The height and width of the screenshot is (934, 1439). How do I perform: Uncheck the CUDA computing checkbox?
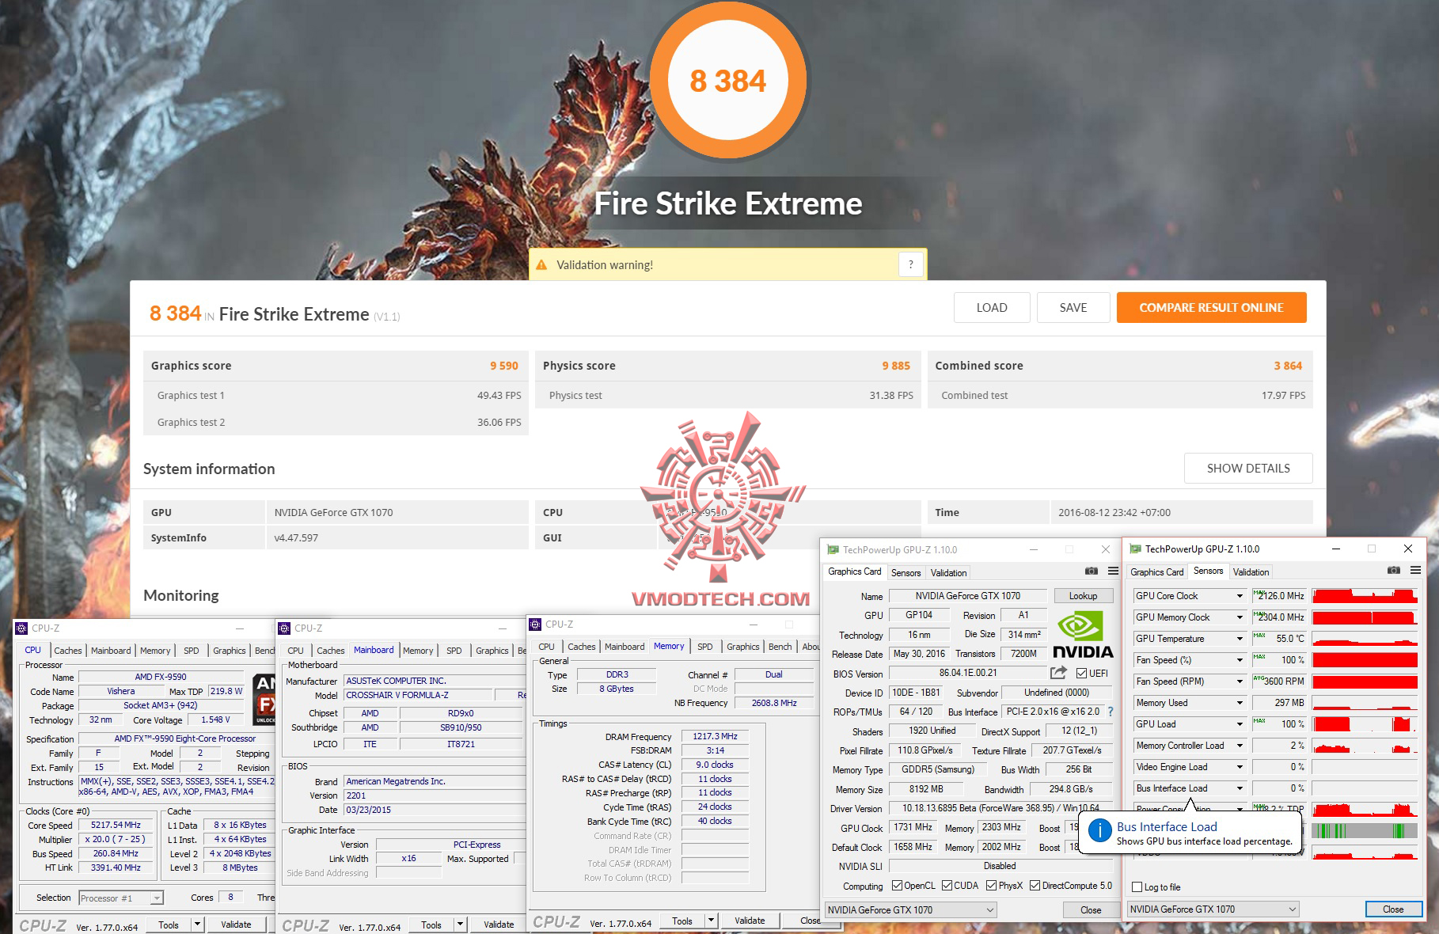(x=947, y=885)
